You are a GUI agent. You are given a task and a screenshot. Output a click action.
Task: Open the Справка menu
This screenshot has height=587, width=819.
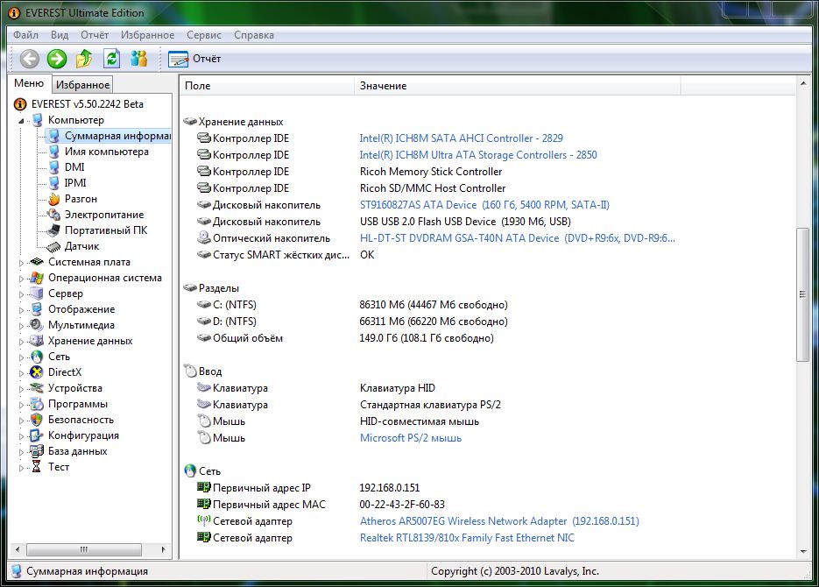pos(254,35)
